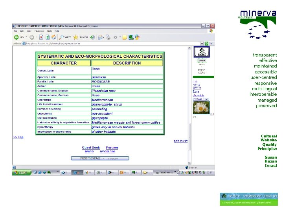Click the PRINT THIS PAGE button
Screen dimensions: 283x212
coord(100,159)
